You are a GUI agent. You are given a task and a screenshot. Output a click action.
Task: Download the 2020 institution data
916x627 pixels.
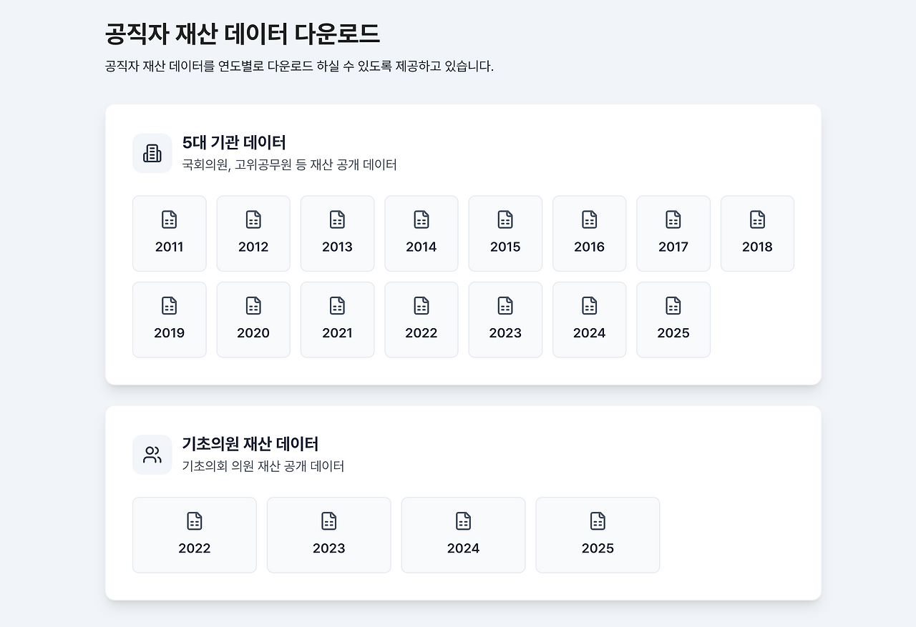[253, 319]
